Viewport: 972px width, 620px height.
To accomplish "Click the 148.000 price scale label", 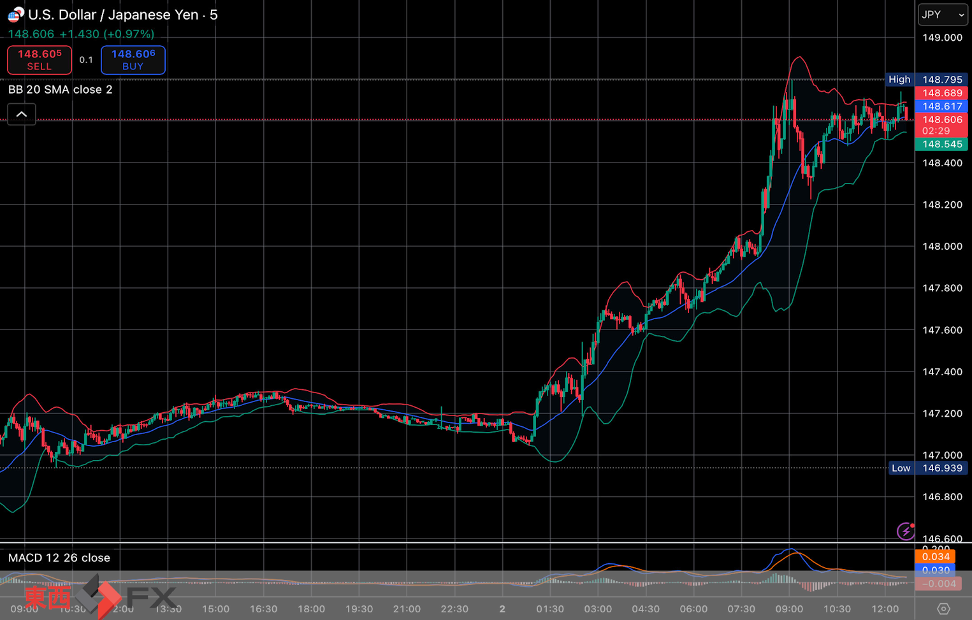I will click(x=941, y=247).
